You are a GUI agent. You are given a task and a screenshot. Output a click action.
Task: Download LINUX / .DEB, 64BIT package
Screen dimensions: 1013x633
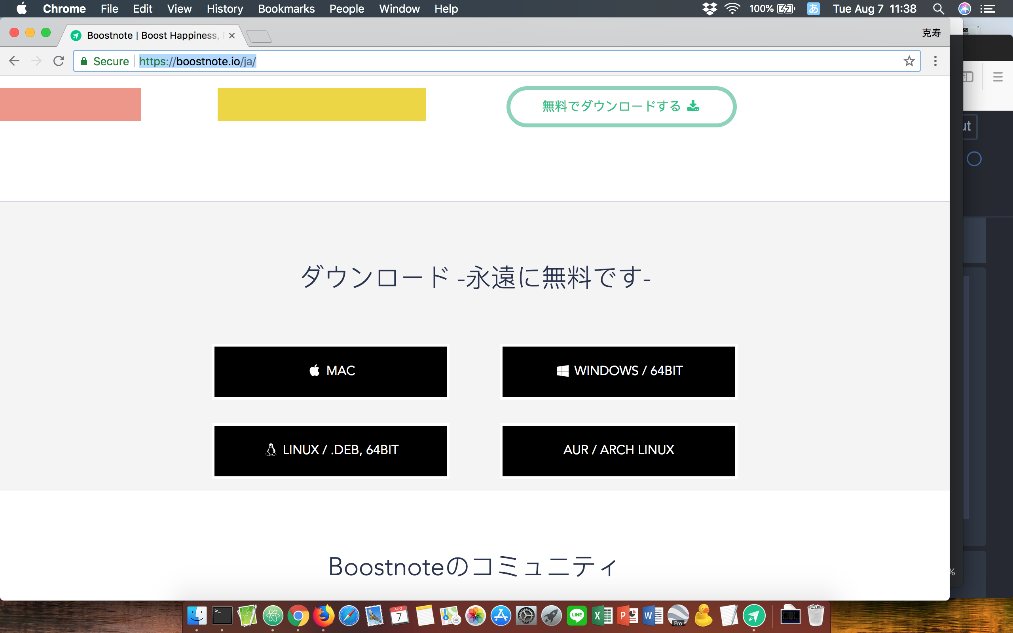coord(331,451)
